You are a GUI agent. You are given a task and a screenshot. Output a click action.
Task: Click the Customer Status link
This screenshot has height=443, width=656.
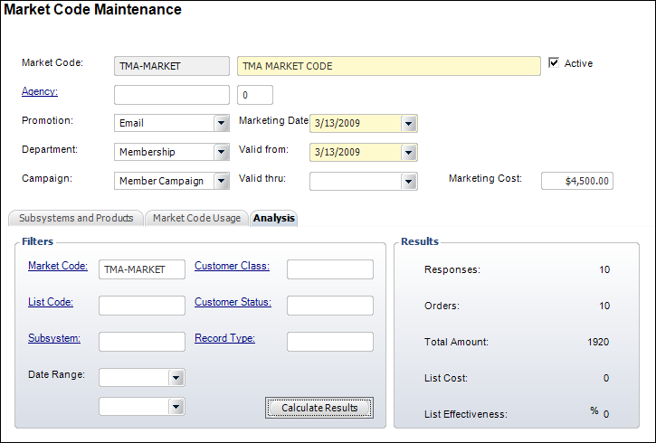[x=233, y=302]
